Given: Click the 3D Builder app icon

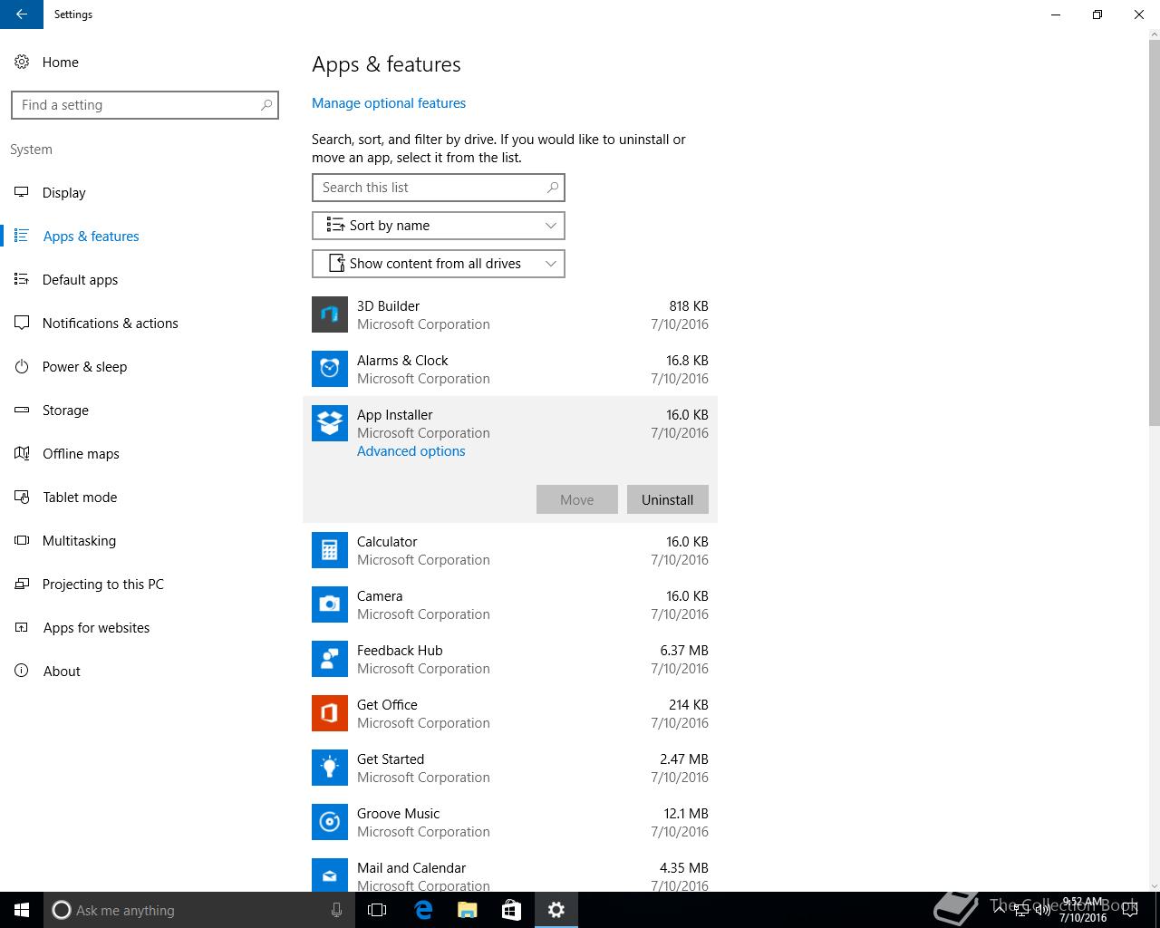Looking at the screenshot, I should tap(330, 314).
